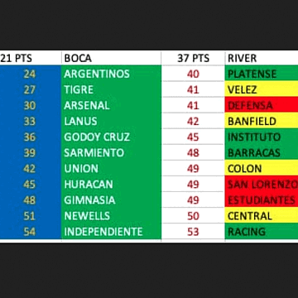298x298 pixels.
Task: Click the GODOY CRUZ cell
Action: pyautogui.click(x=111, y=137)
